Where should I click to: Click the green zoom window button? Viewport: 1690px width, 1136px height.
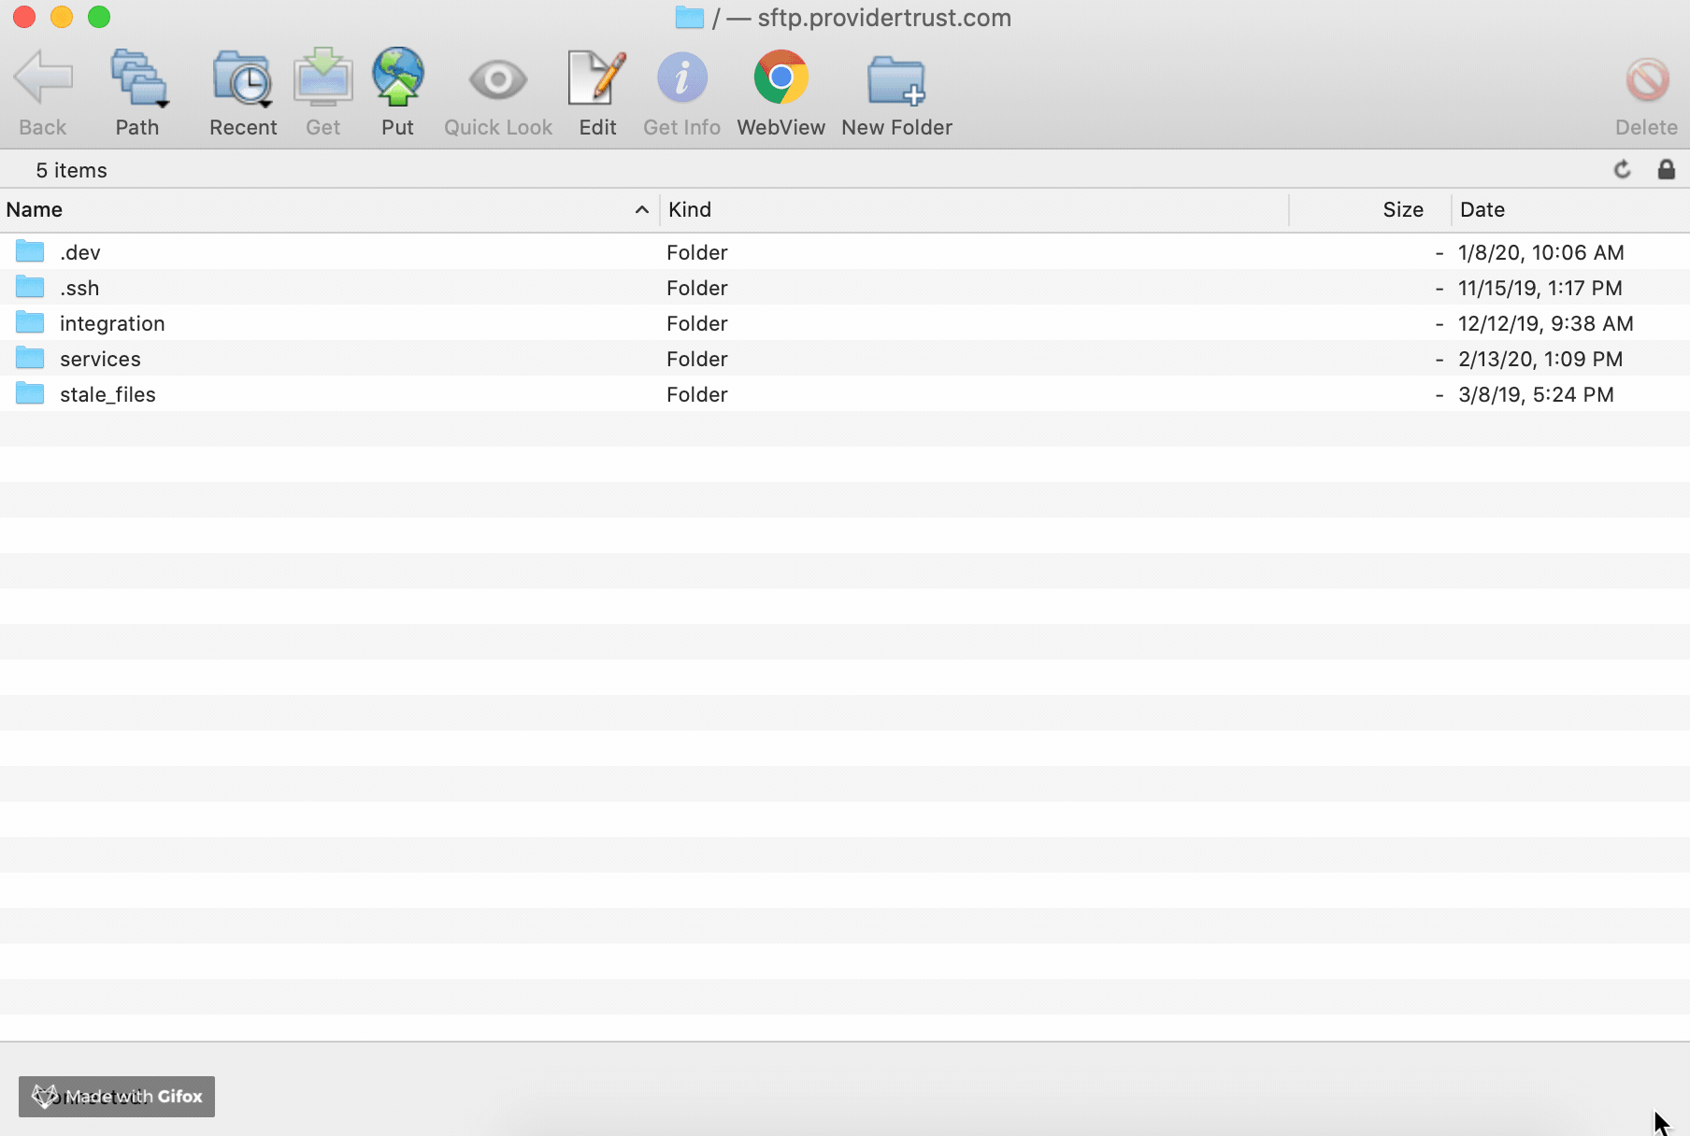(x=99, y=17)
